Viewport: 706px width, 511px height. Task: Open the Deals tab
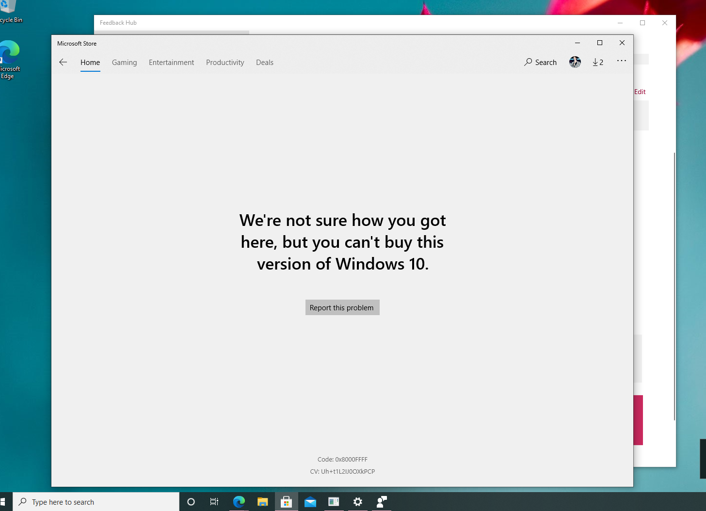tap(265, 63)
